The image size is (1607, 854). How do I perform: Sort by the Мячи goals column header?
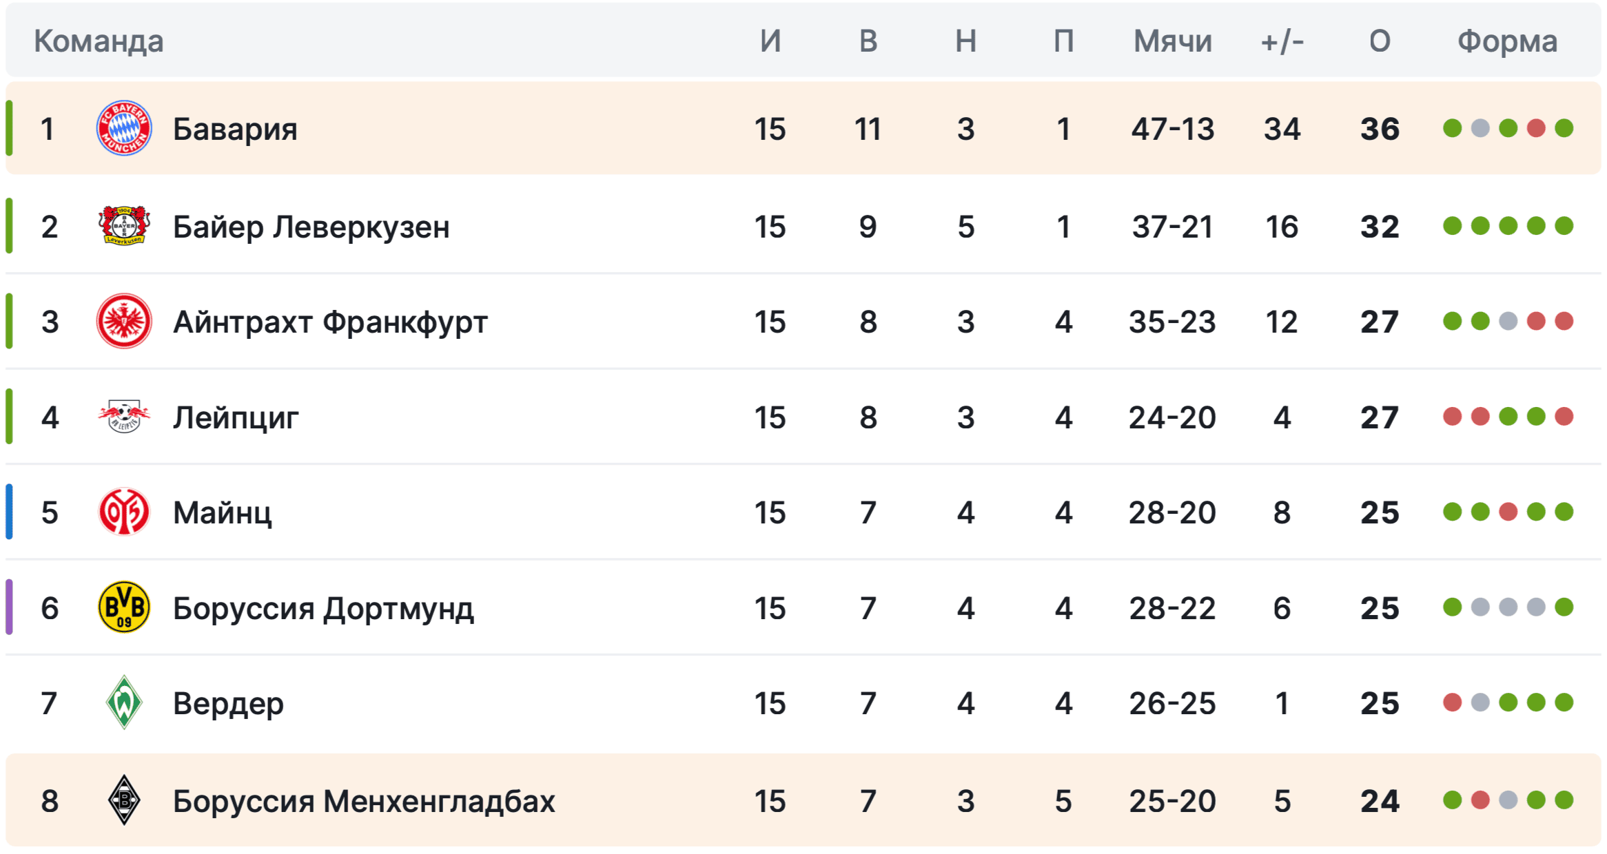tap(1173, 41)
